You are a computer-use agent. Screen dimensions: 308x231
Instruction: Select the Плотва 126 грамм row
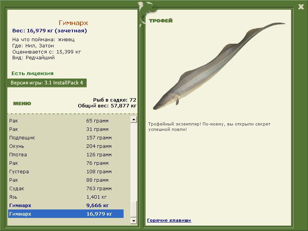pyautogui.click(x=65, y=155)
